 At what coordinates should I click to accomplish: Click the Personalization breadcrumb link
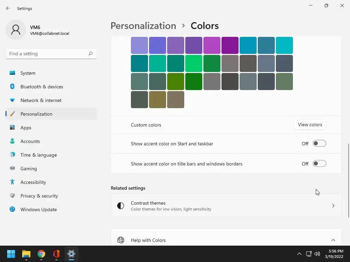[x=143, y=26]
